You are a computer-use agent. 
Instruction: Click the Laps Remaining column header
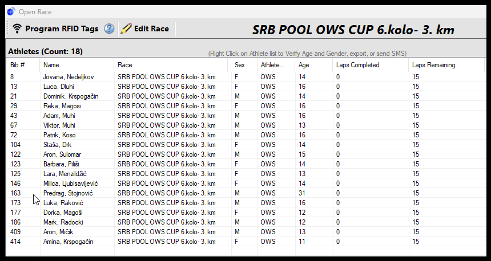coord(446,65)
